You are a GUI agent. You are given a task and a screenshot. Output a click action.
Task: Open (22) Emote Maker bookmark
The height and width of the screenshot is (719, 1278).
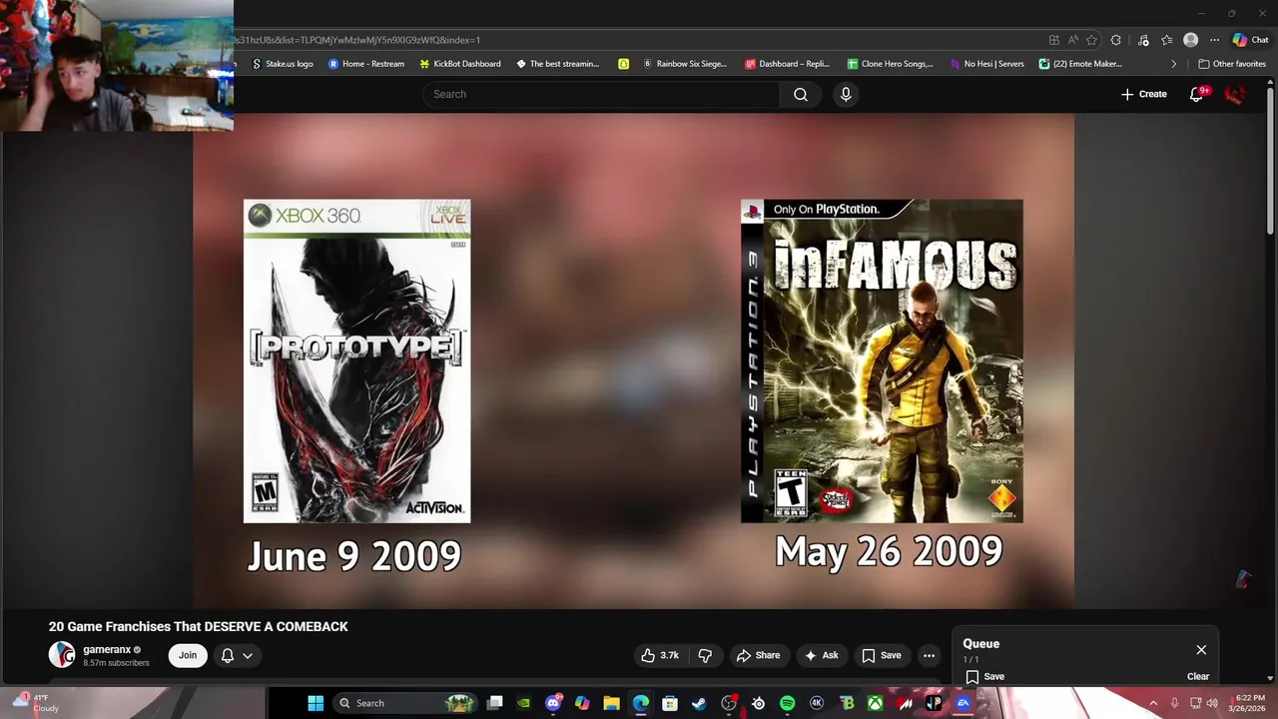click(x=1080, y=64)
